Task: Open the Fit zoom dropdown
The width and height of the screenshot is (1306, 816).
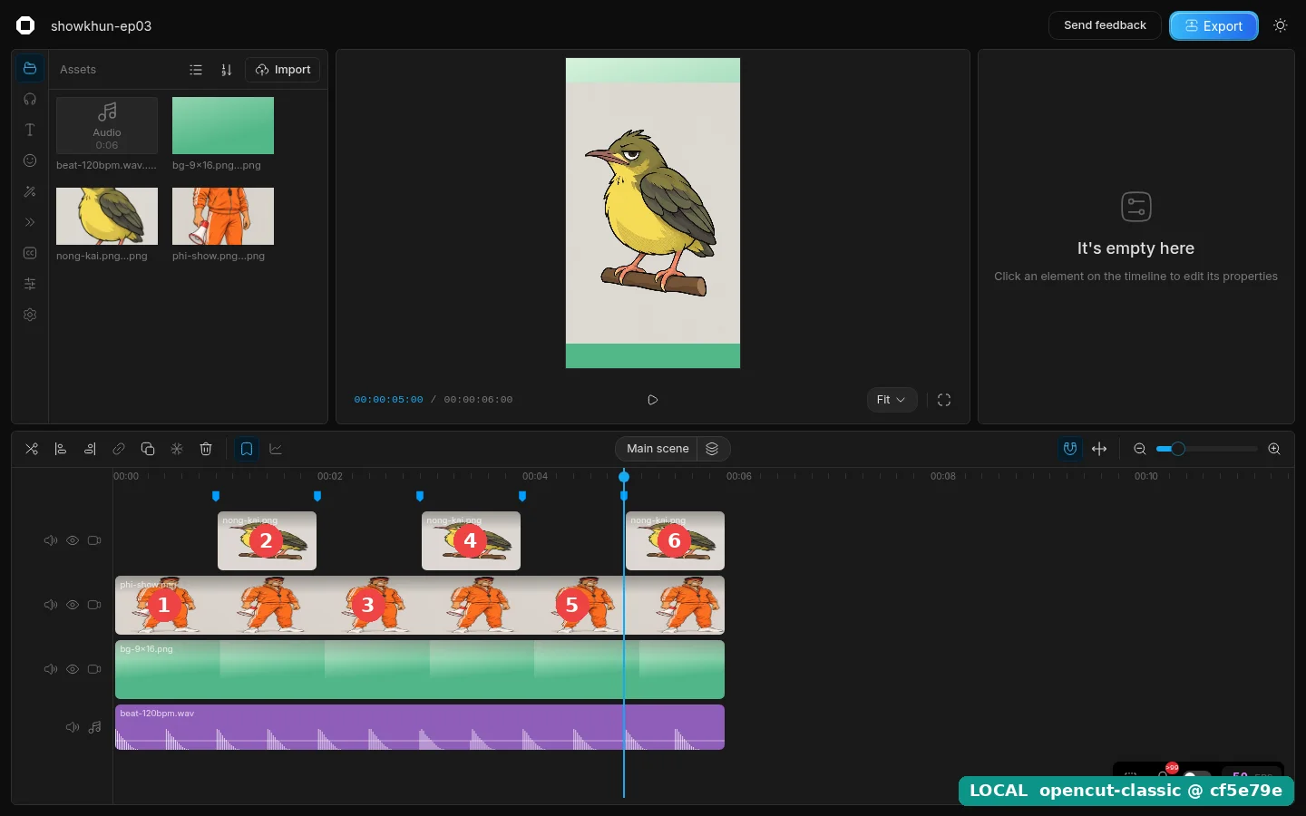Action: 892,400
